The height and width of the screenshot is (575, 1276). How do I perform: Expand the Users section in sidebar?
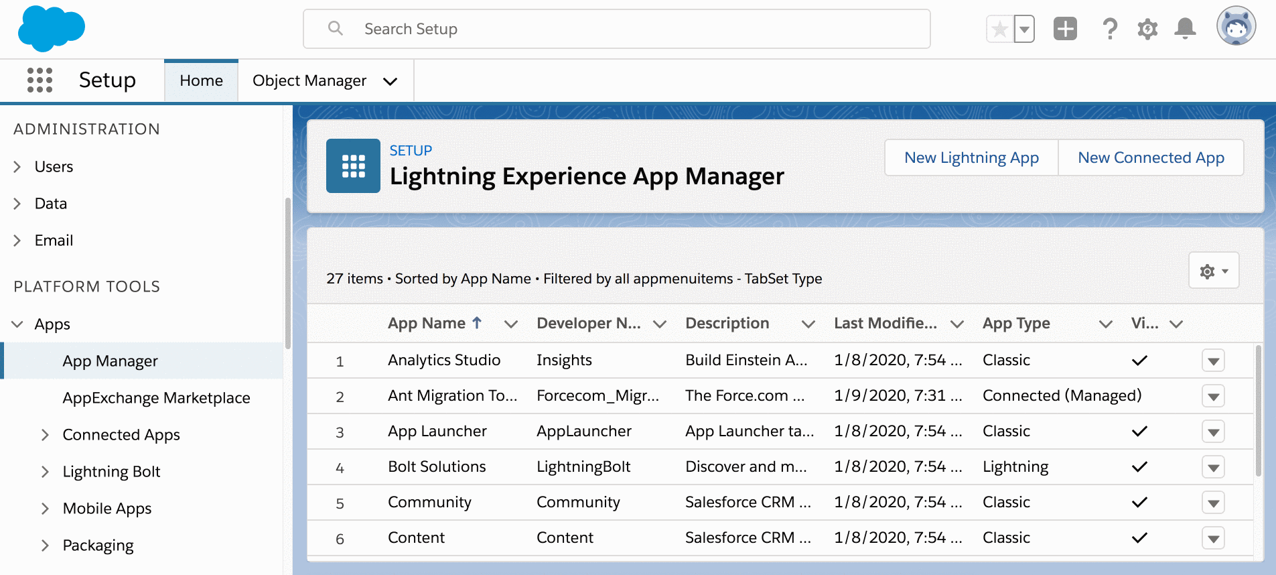(17, 167)
